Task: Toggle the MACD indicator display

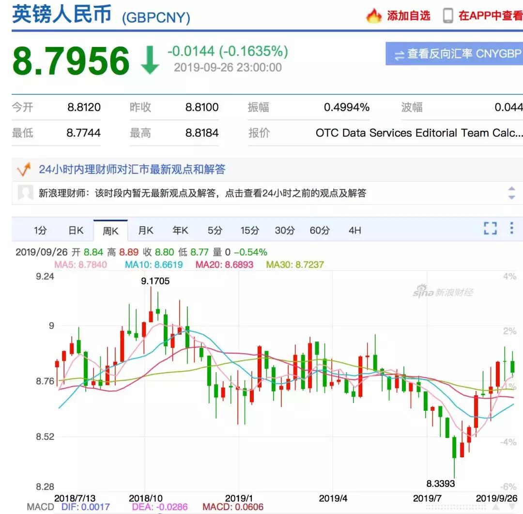Action: point(39,507)
